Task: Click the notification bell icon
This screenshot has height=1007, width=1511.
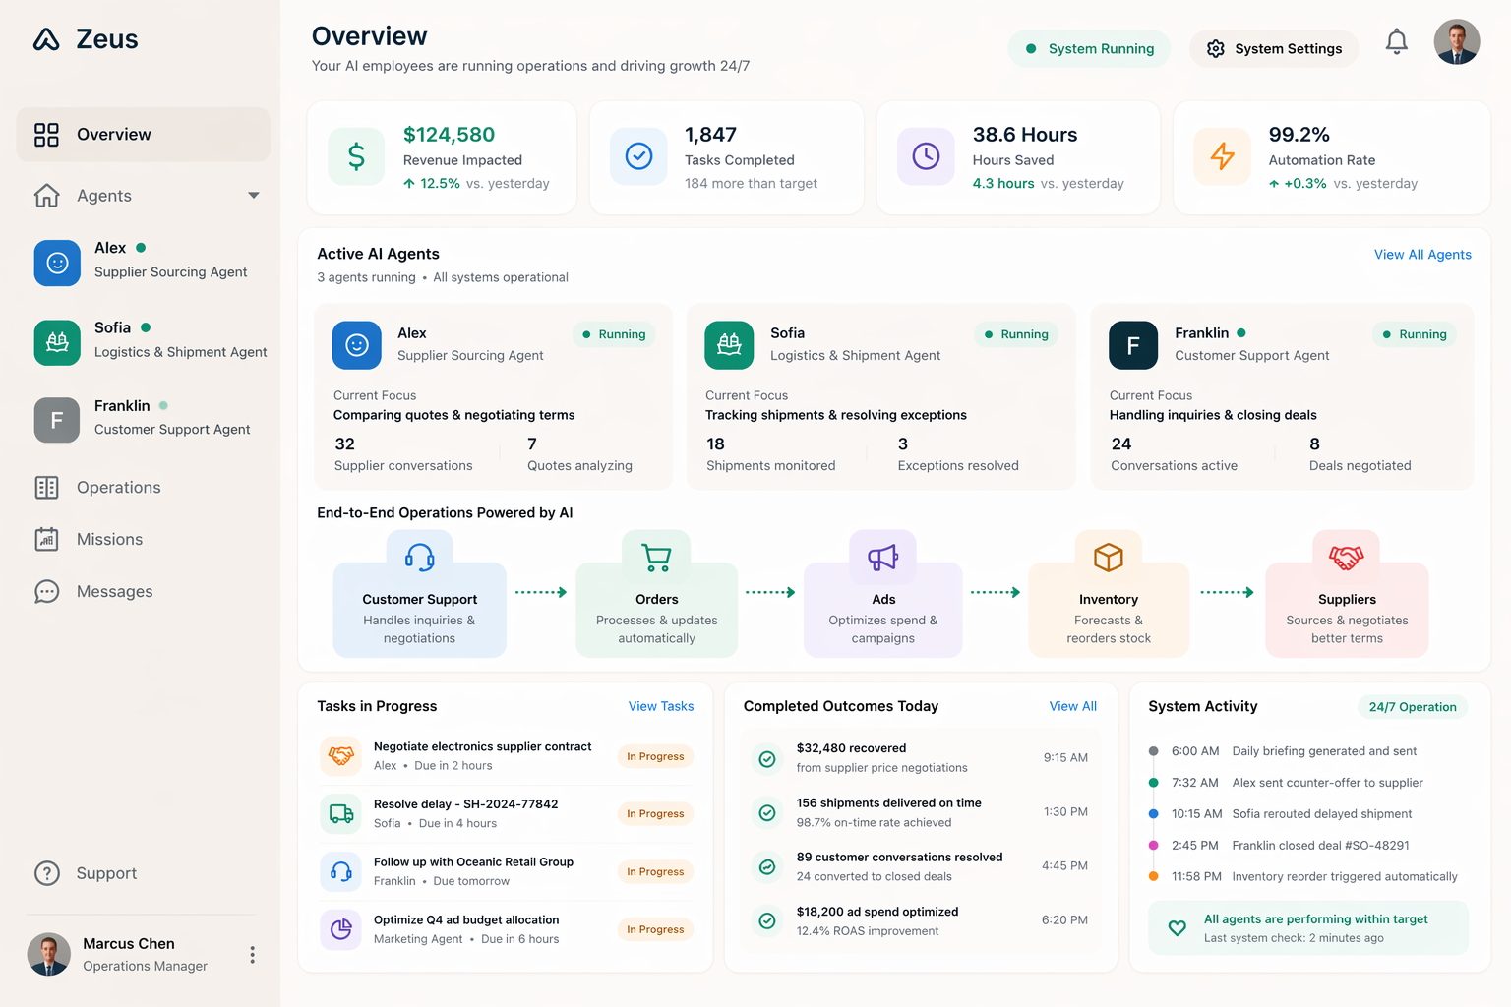Action: [1396, 42]
